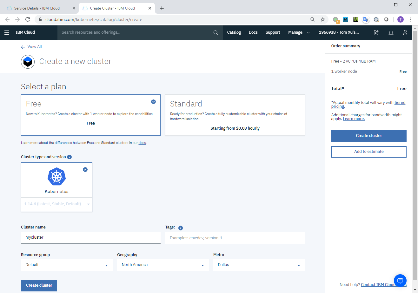Click the 'Starting from $0.08 hourly' text

click(x=235, y=128)
